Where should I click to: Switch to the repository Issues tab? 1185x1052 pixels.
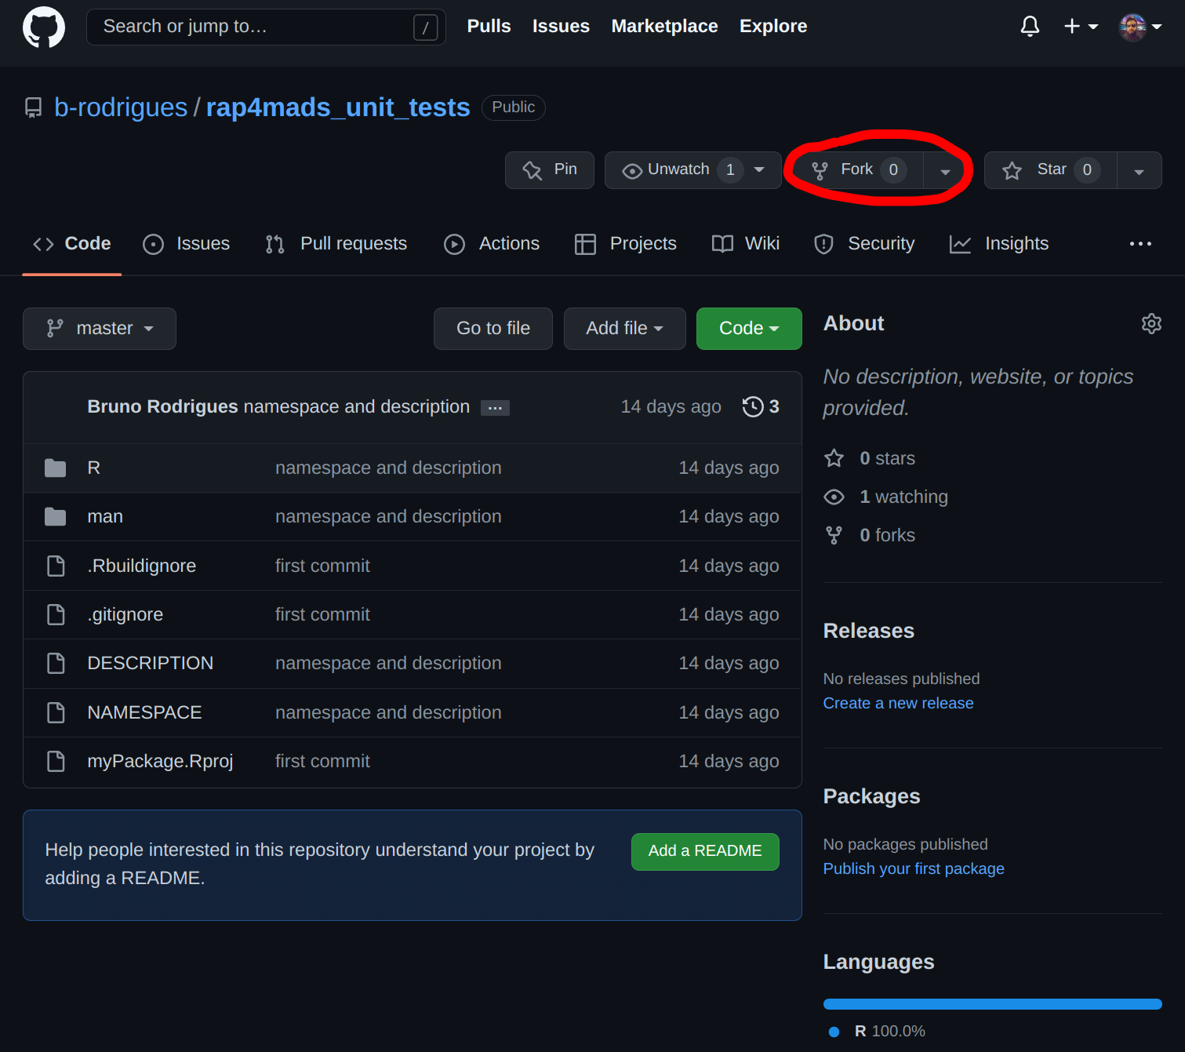click(186, 244)
